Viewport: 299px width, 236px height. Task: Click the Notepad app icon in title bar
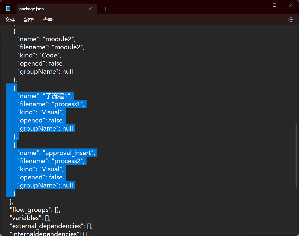pyautogui.click(x=8, y=9)
